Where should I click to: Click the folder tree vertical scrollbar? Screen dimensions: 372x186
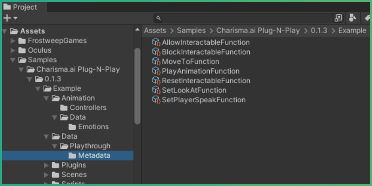point(137,79)
